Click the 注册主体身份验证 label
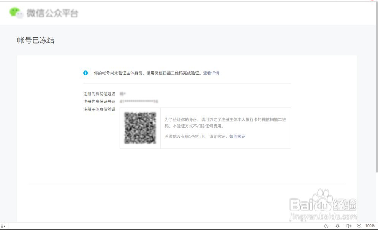The image size is (378, 230). [99, 110]
